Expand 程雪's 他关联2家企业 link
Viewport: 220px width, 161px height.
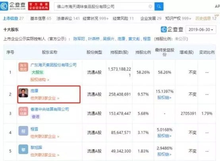click(x=45, y=136)
